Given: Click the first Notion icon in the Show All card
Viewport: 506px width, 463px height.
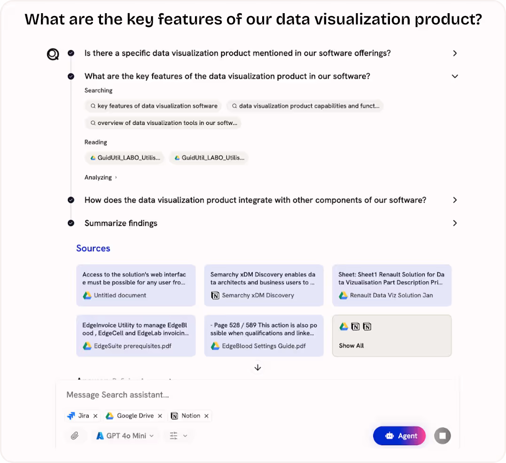Looking at the screenshot, I should click(x=355, y=327).
